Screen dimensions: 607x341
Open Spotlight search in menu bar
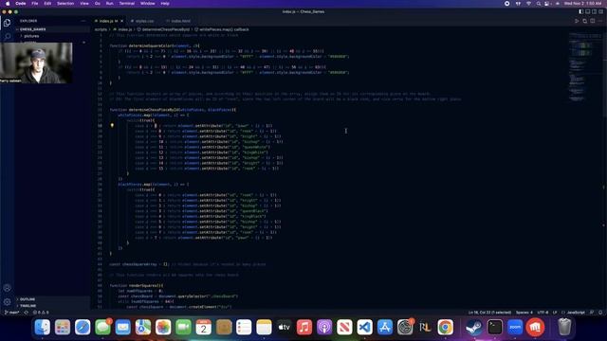pos(538,4)
